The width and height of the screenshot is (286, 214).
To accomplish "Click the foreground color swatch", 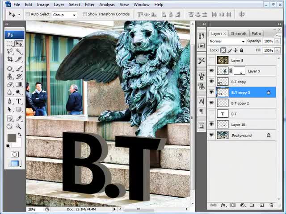I will [12, 138].
